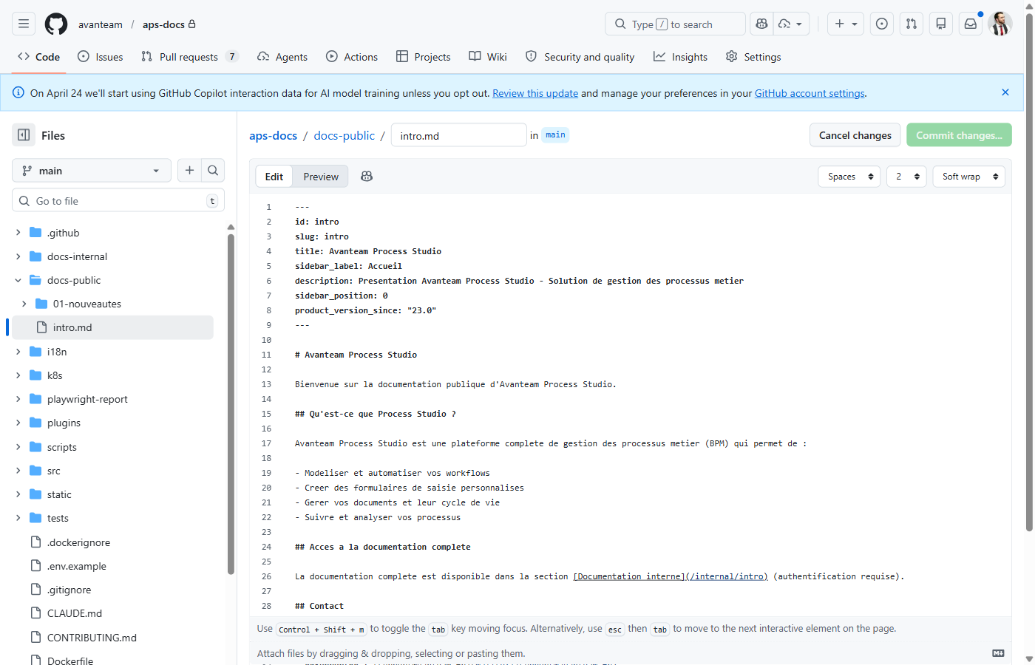Open the branch selector showing main
Viewport: 1035px width, 665px height.
91,170
